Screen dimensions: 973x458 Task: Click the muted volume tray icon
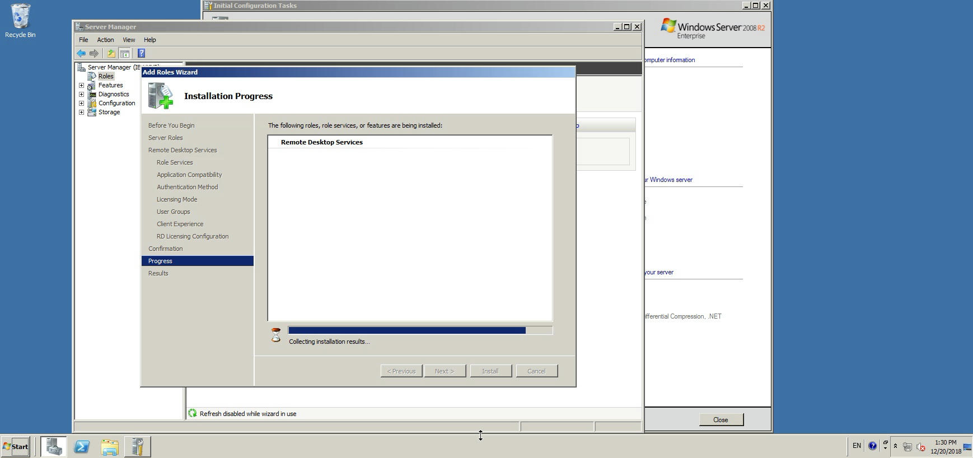(x=921, y=447)
